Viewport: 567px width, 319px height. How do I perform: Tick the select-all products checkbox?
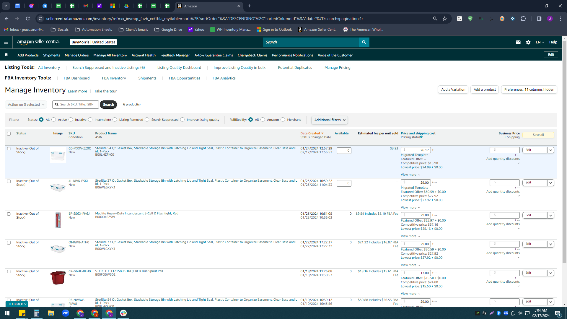[x=9, y=134]
